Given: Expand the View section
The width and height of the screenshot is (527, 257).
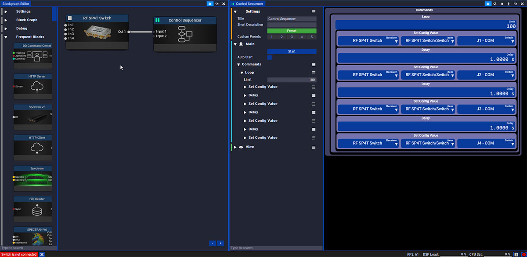Looking at the screenshot, I should (235, 147).
